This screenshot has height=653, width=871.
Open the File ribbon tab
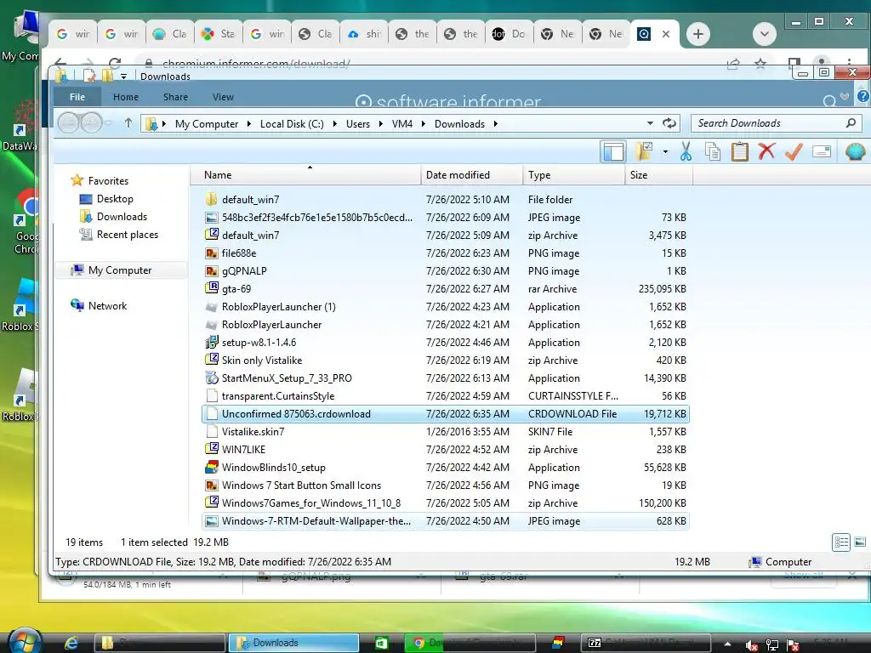coord(77,97)
